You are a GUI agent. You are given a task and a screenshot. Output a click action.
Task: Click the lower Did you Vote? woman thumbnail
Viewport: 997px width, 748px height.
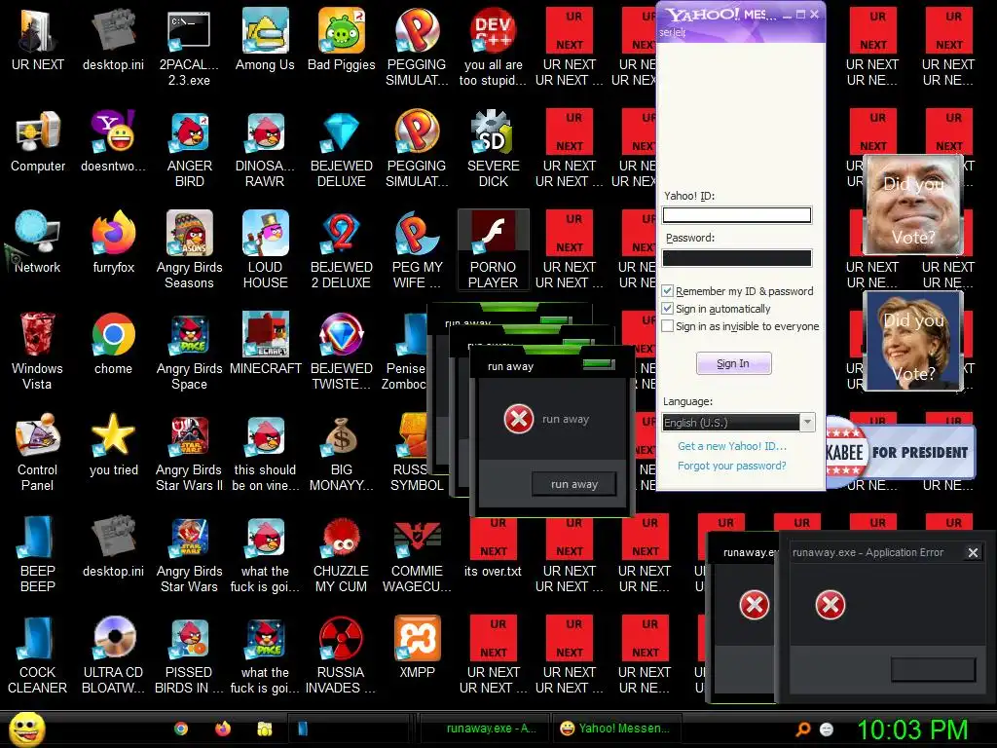coord(913,341)
